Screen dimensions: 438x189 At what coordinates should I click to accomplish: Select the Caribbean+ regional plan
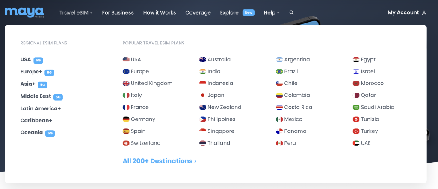coord(36,120)
